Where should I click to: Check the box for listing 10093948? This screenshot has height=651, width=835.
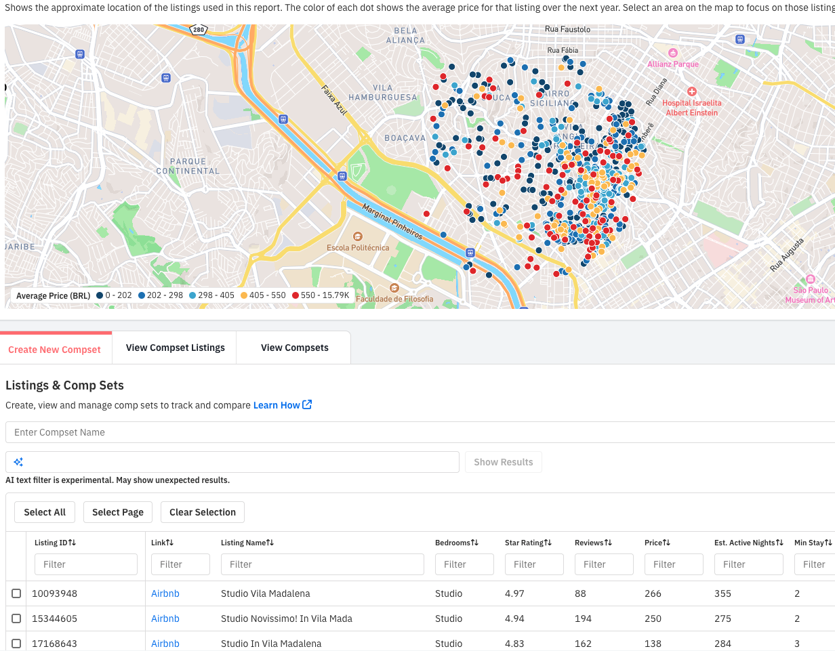[16, 593]
